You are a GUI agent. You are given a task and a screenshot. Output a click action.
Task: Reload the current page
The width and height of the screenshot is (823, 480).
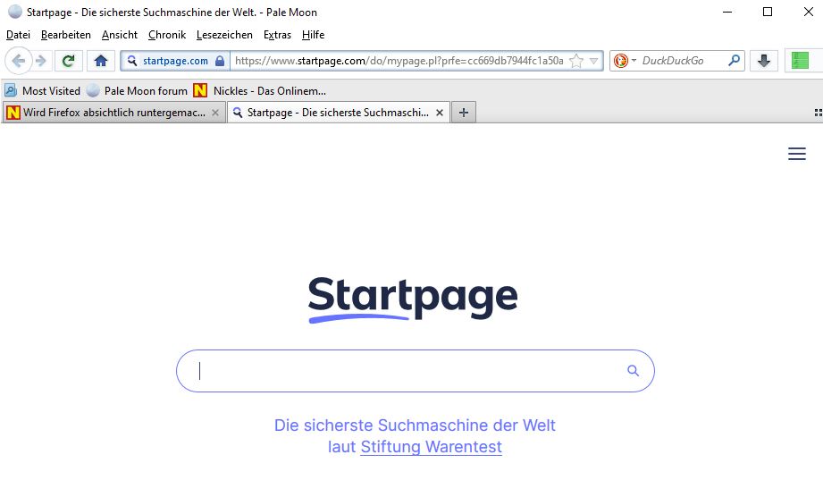point(68,61)
